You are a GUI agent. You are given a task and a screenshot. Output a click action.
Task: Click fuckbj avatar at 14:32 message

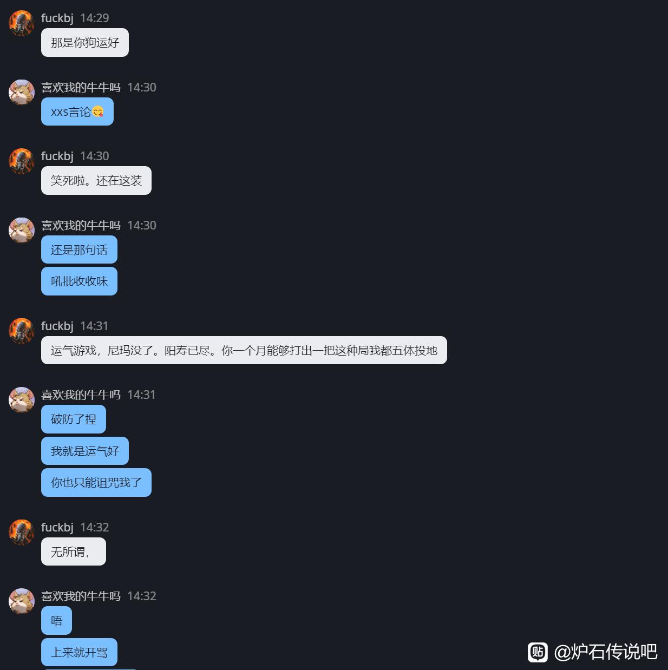[22, 533]
